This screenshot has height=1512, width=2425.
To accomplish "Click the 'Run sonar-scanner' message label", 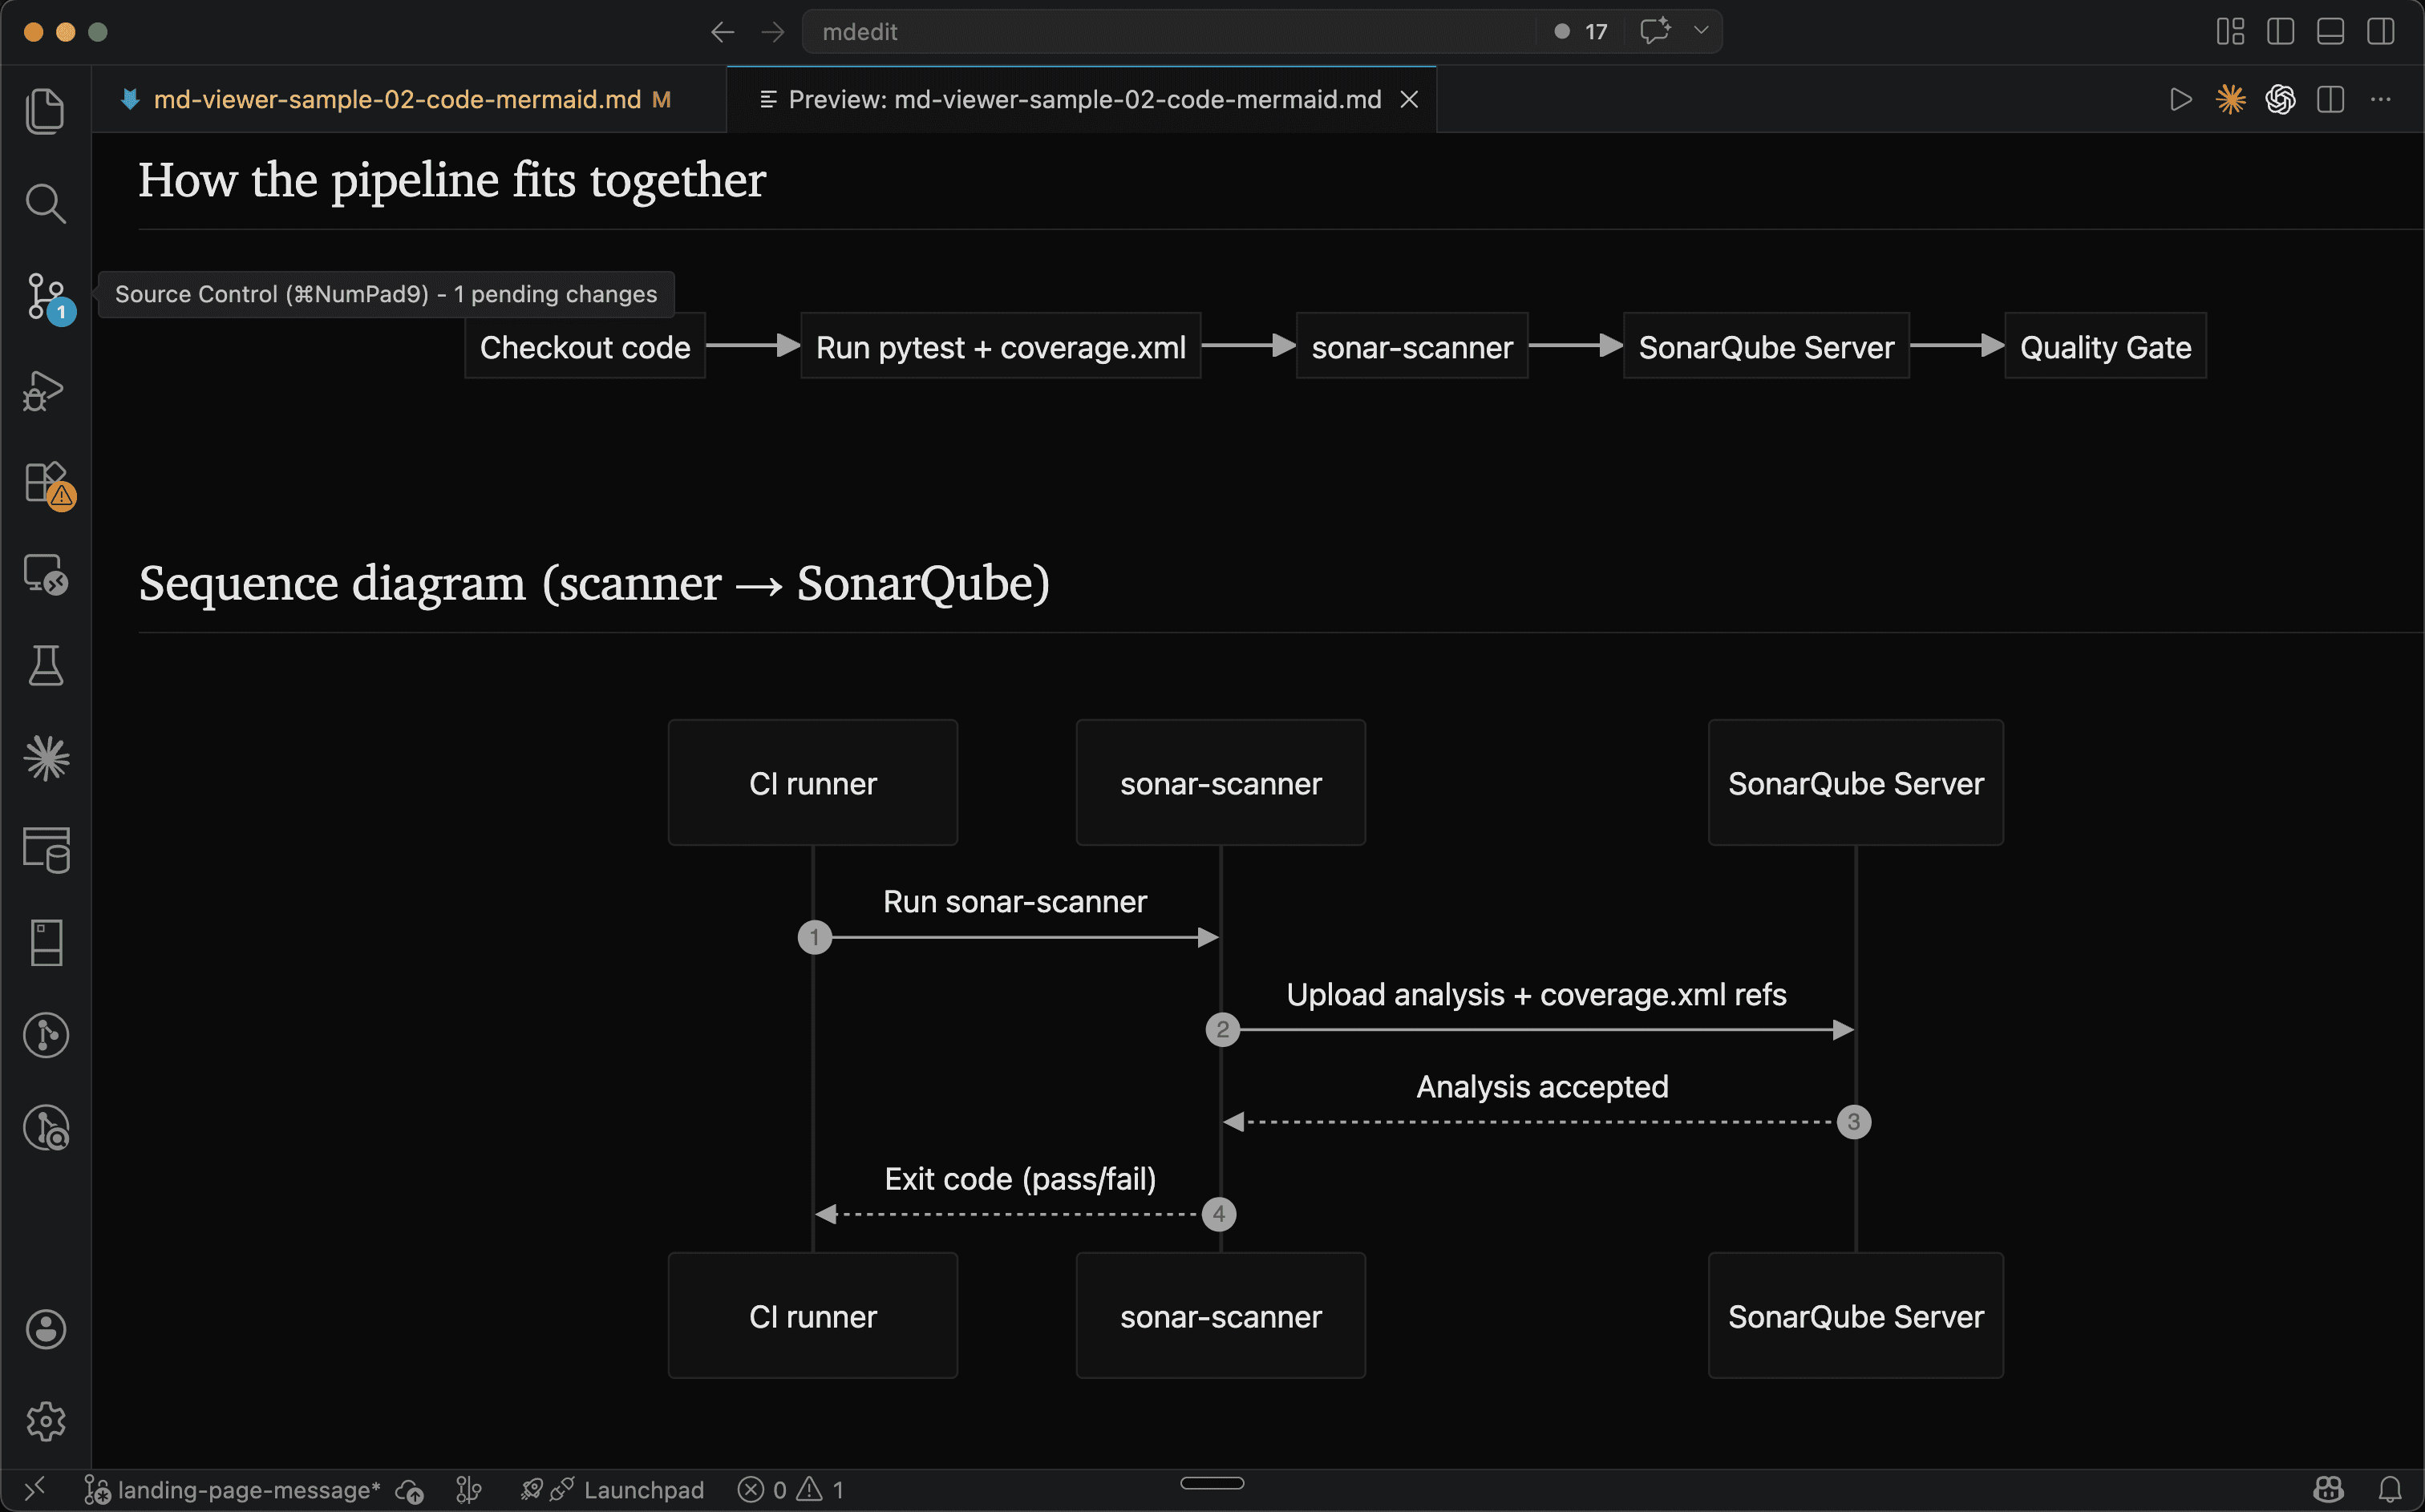I will coord(1015,902).
